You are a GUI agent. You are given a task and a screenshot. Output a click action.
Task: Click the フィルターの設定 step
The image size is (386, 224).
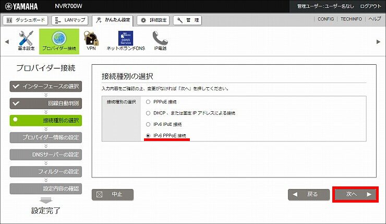pos(46,172)
